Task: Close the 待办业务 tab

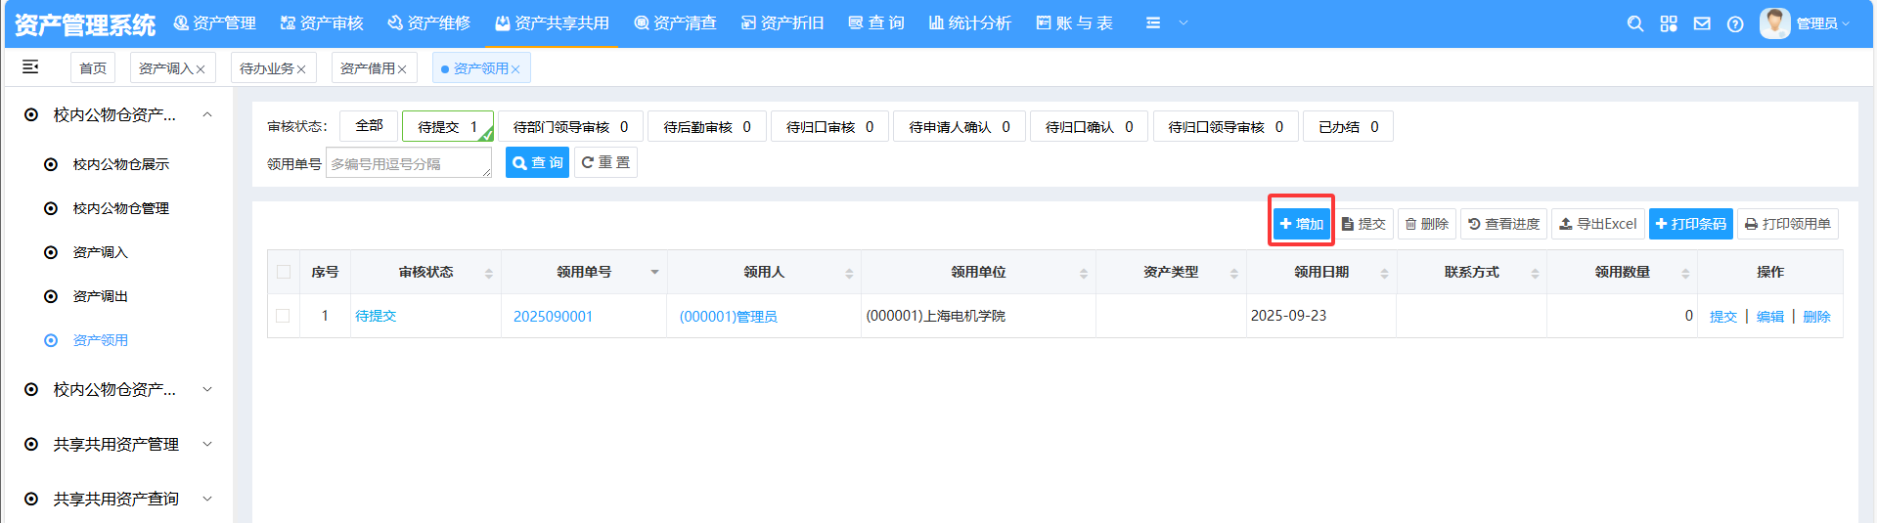Action: pyautogui.click(x=301, y=69)
